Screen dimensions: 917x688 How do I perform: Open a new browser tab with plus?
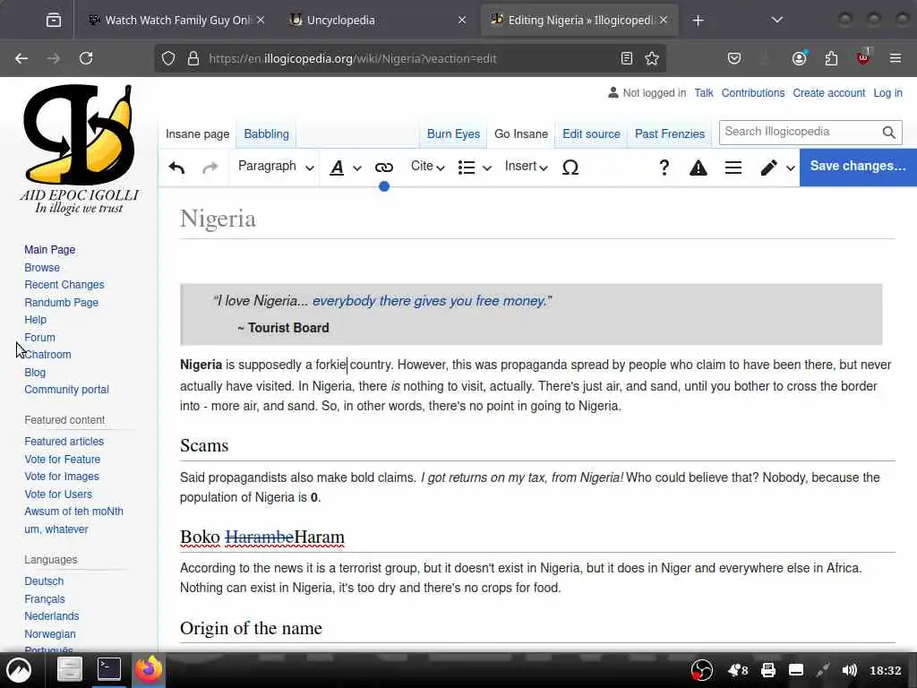tap(698, 21)
